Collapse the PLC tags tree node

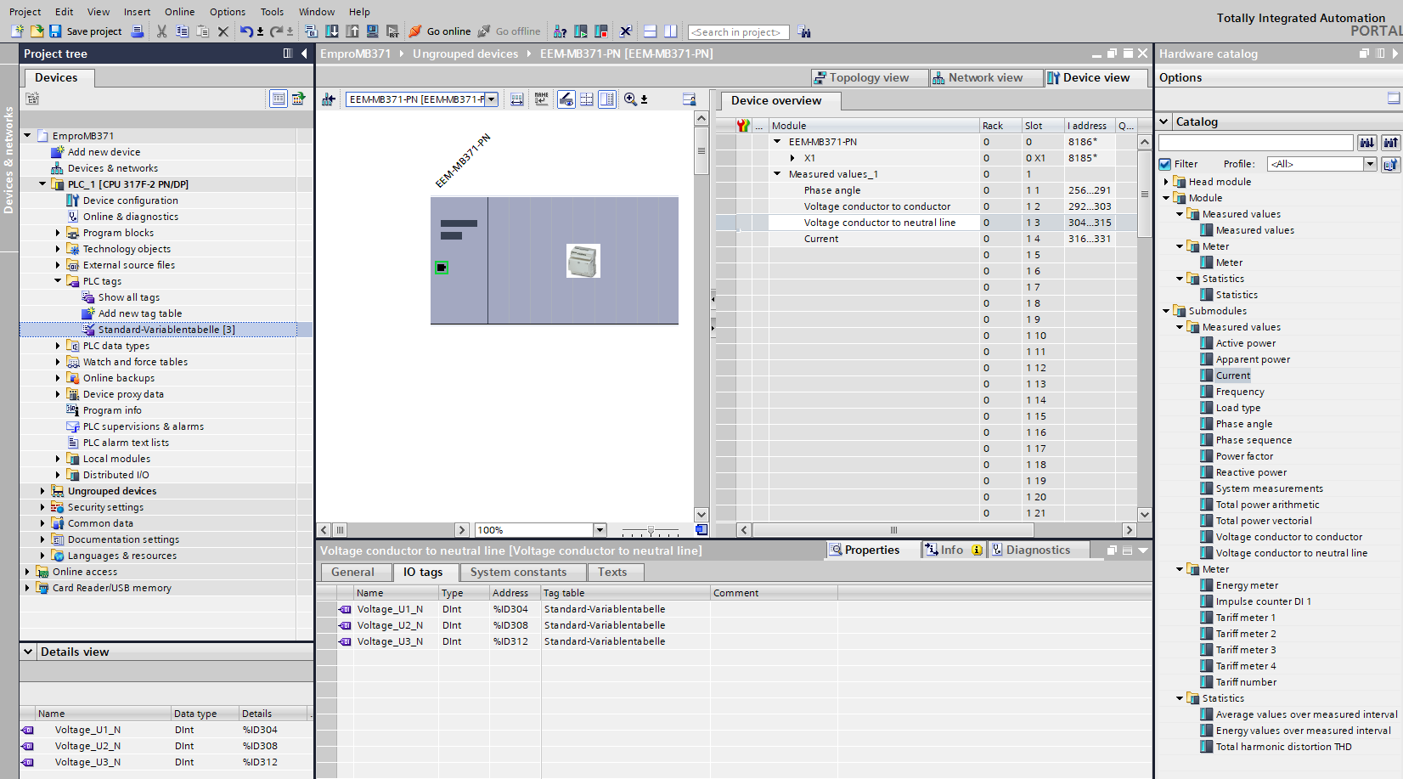tap(58, 281)
